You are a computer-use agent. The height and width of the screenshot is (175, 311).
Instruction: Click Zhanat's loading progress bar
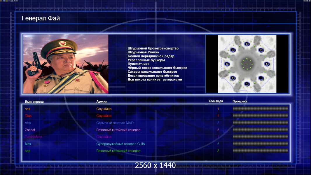pyautogui.click(x=261, y=130)
